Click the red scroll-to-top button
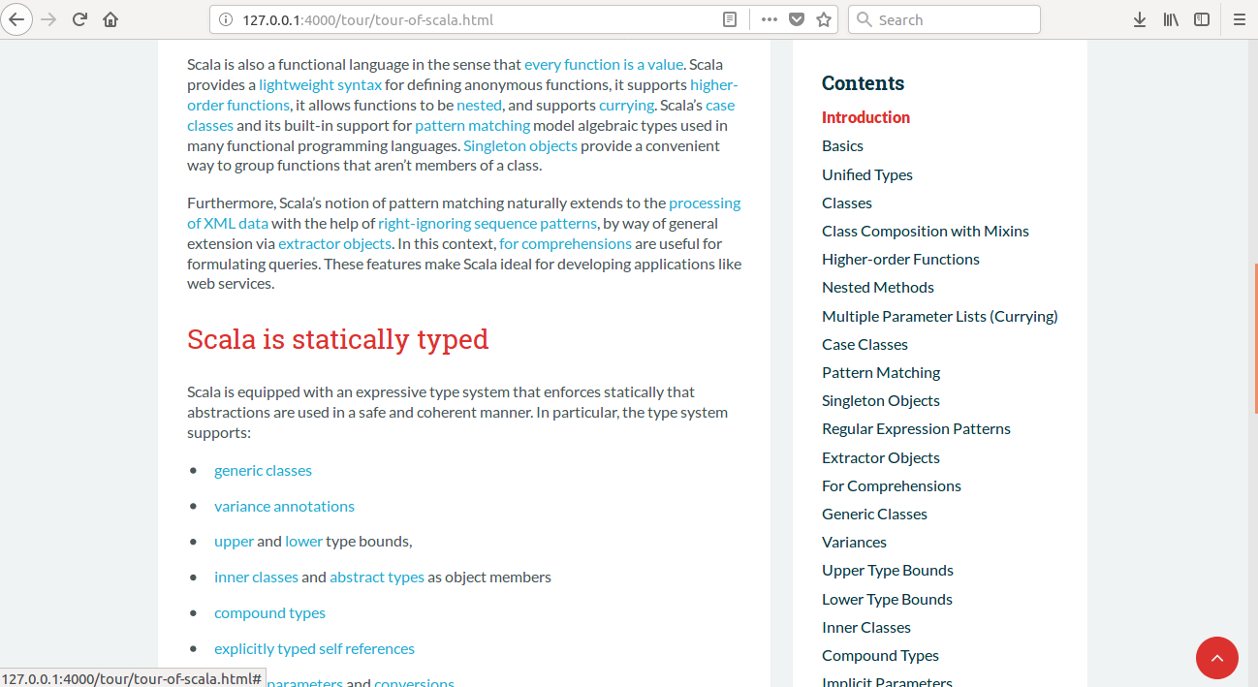1258x687 pixels. (1217, 658)
